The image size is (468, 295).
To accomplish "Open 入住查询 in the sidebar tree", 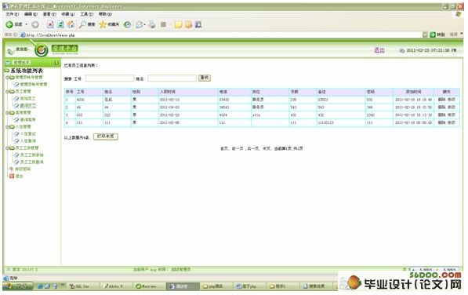I will (28, 141).
